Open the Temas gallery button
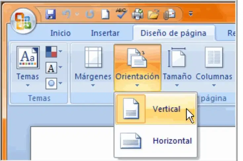Viewport: 243px width, 161px height. pos(28,67)
